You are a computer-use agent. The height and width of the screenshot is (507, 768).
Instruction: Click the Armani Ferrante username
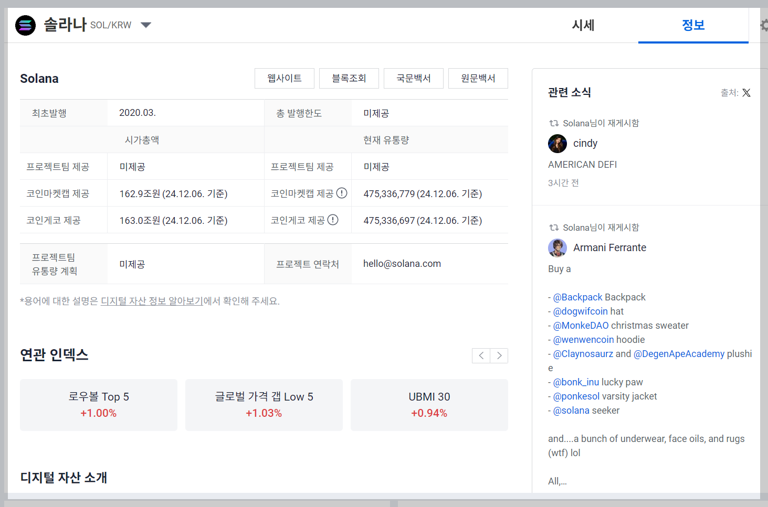point(609,247)
